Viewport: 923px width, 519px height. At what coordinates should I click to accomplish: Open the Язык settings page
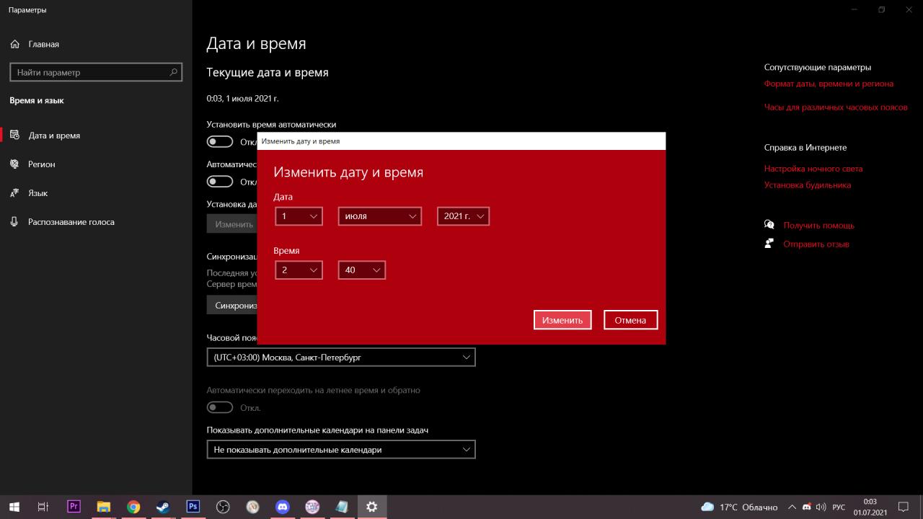38,193
